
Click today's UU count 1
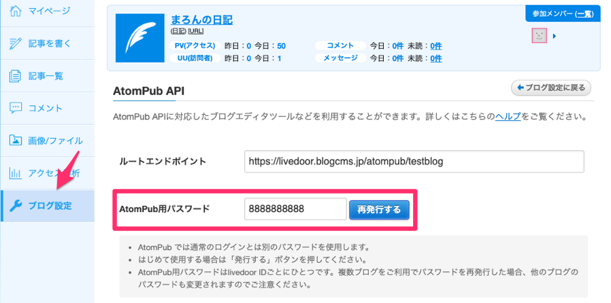click(x=279, y=58)
